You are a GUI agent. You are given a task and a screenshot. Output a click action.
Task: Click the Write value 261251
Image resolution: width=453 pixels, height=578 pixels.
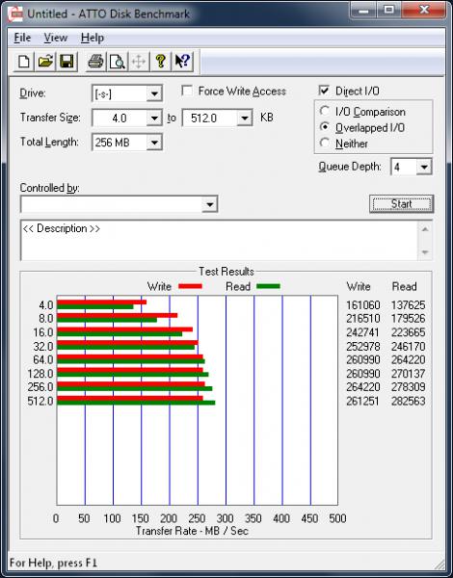click(x=363, y=401)
